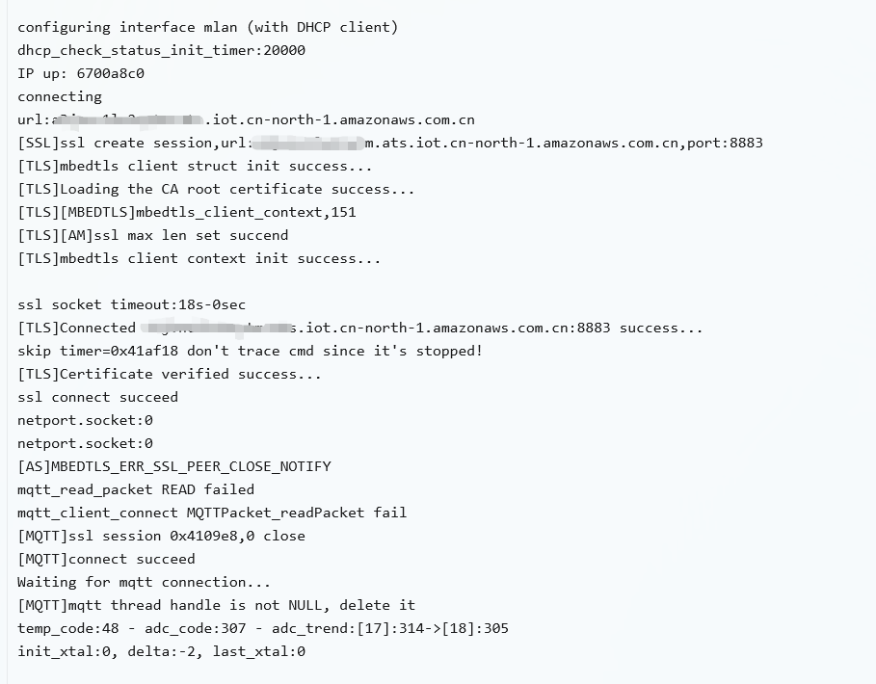Select 'mbedtls client struct init success' line

(x=195, y=166)
